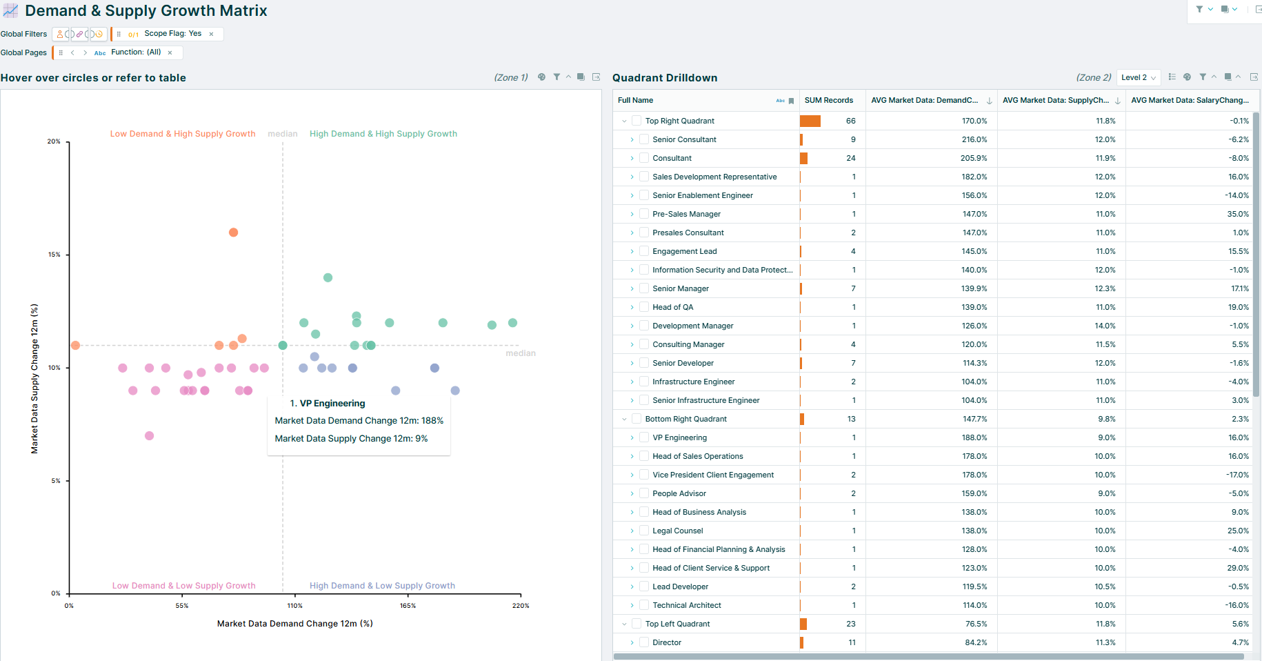Click the horizontal scrollbar under the table
This screenshot has width=1262, height=661.
pyautogui.click(x=928, y=657)
